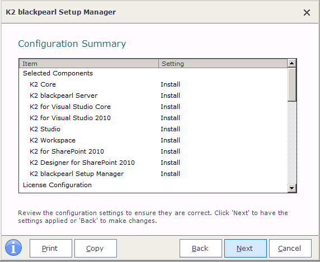
Task: Click the summary list scrollbar thumb
Action: 292,84
